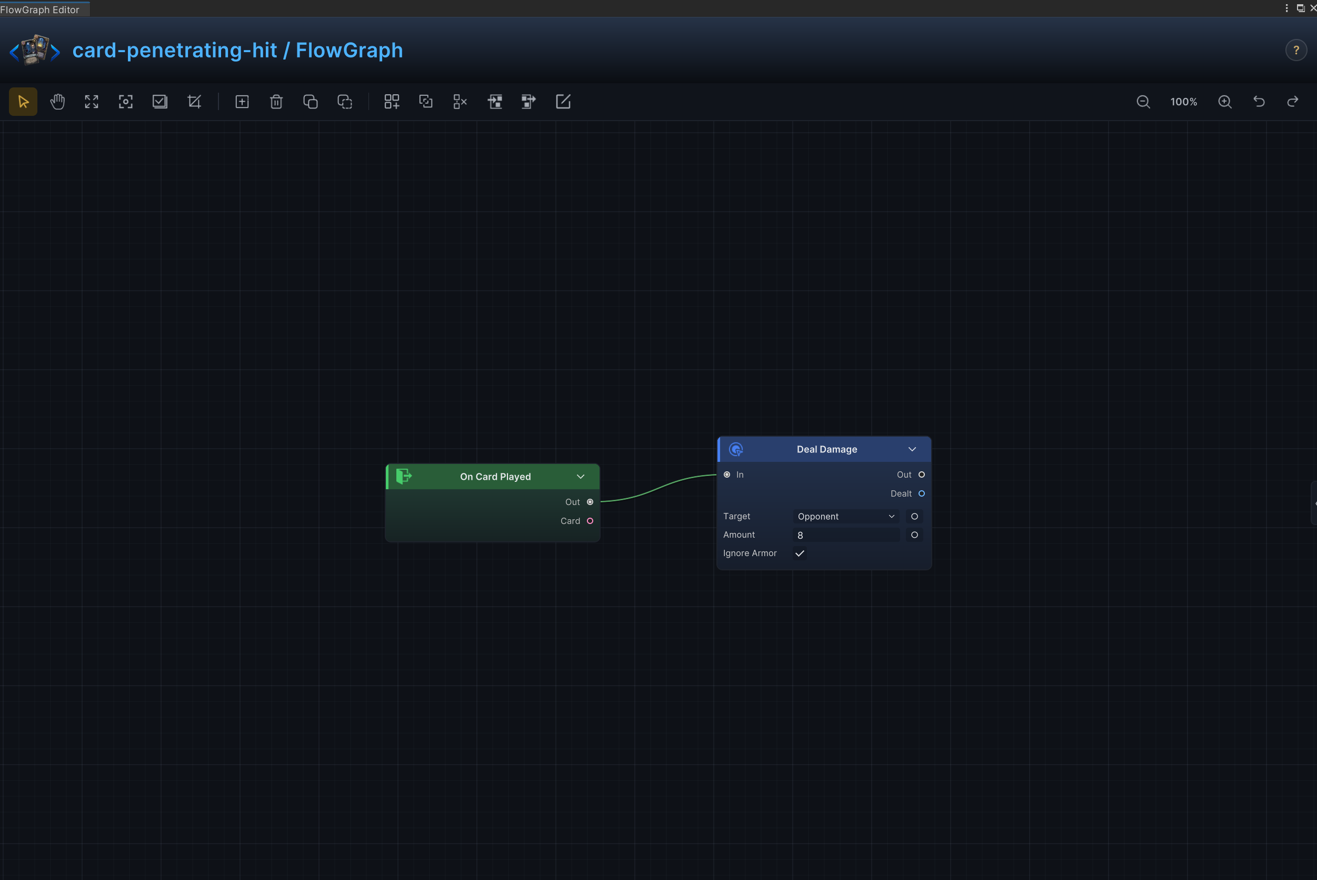Click the import arrow-into-blocks icon
1317x880 pixels.
495,102
